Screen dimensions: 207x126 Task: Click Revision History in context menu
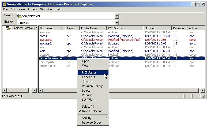(x=92, y=86)
